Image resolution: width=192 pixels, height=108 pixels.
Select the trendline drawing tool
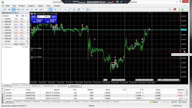point(70,9)
